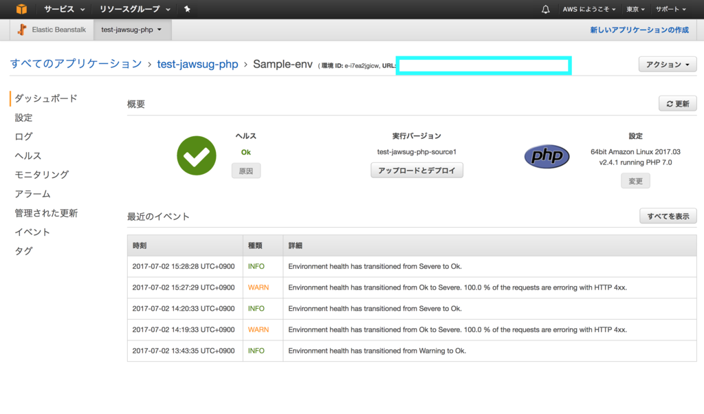Click the Elastic Beanstalk text label

(x=59, y=30)
